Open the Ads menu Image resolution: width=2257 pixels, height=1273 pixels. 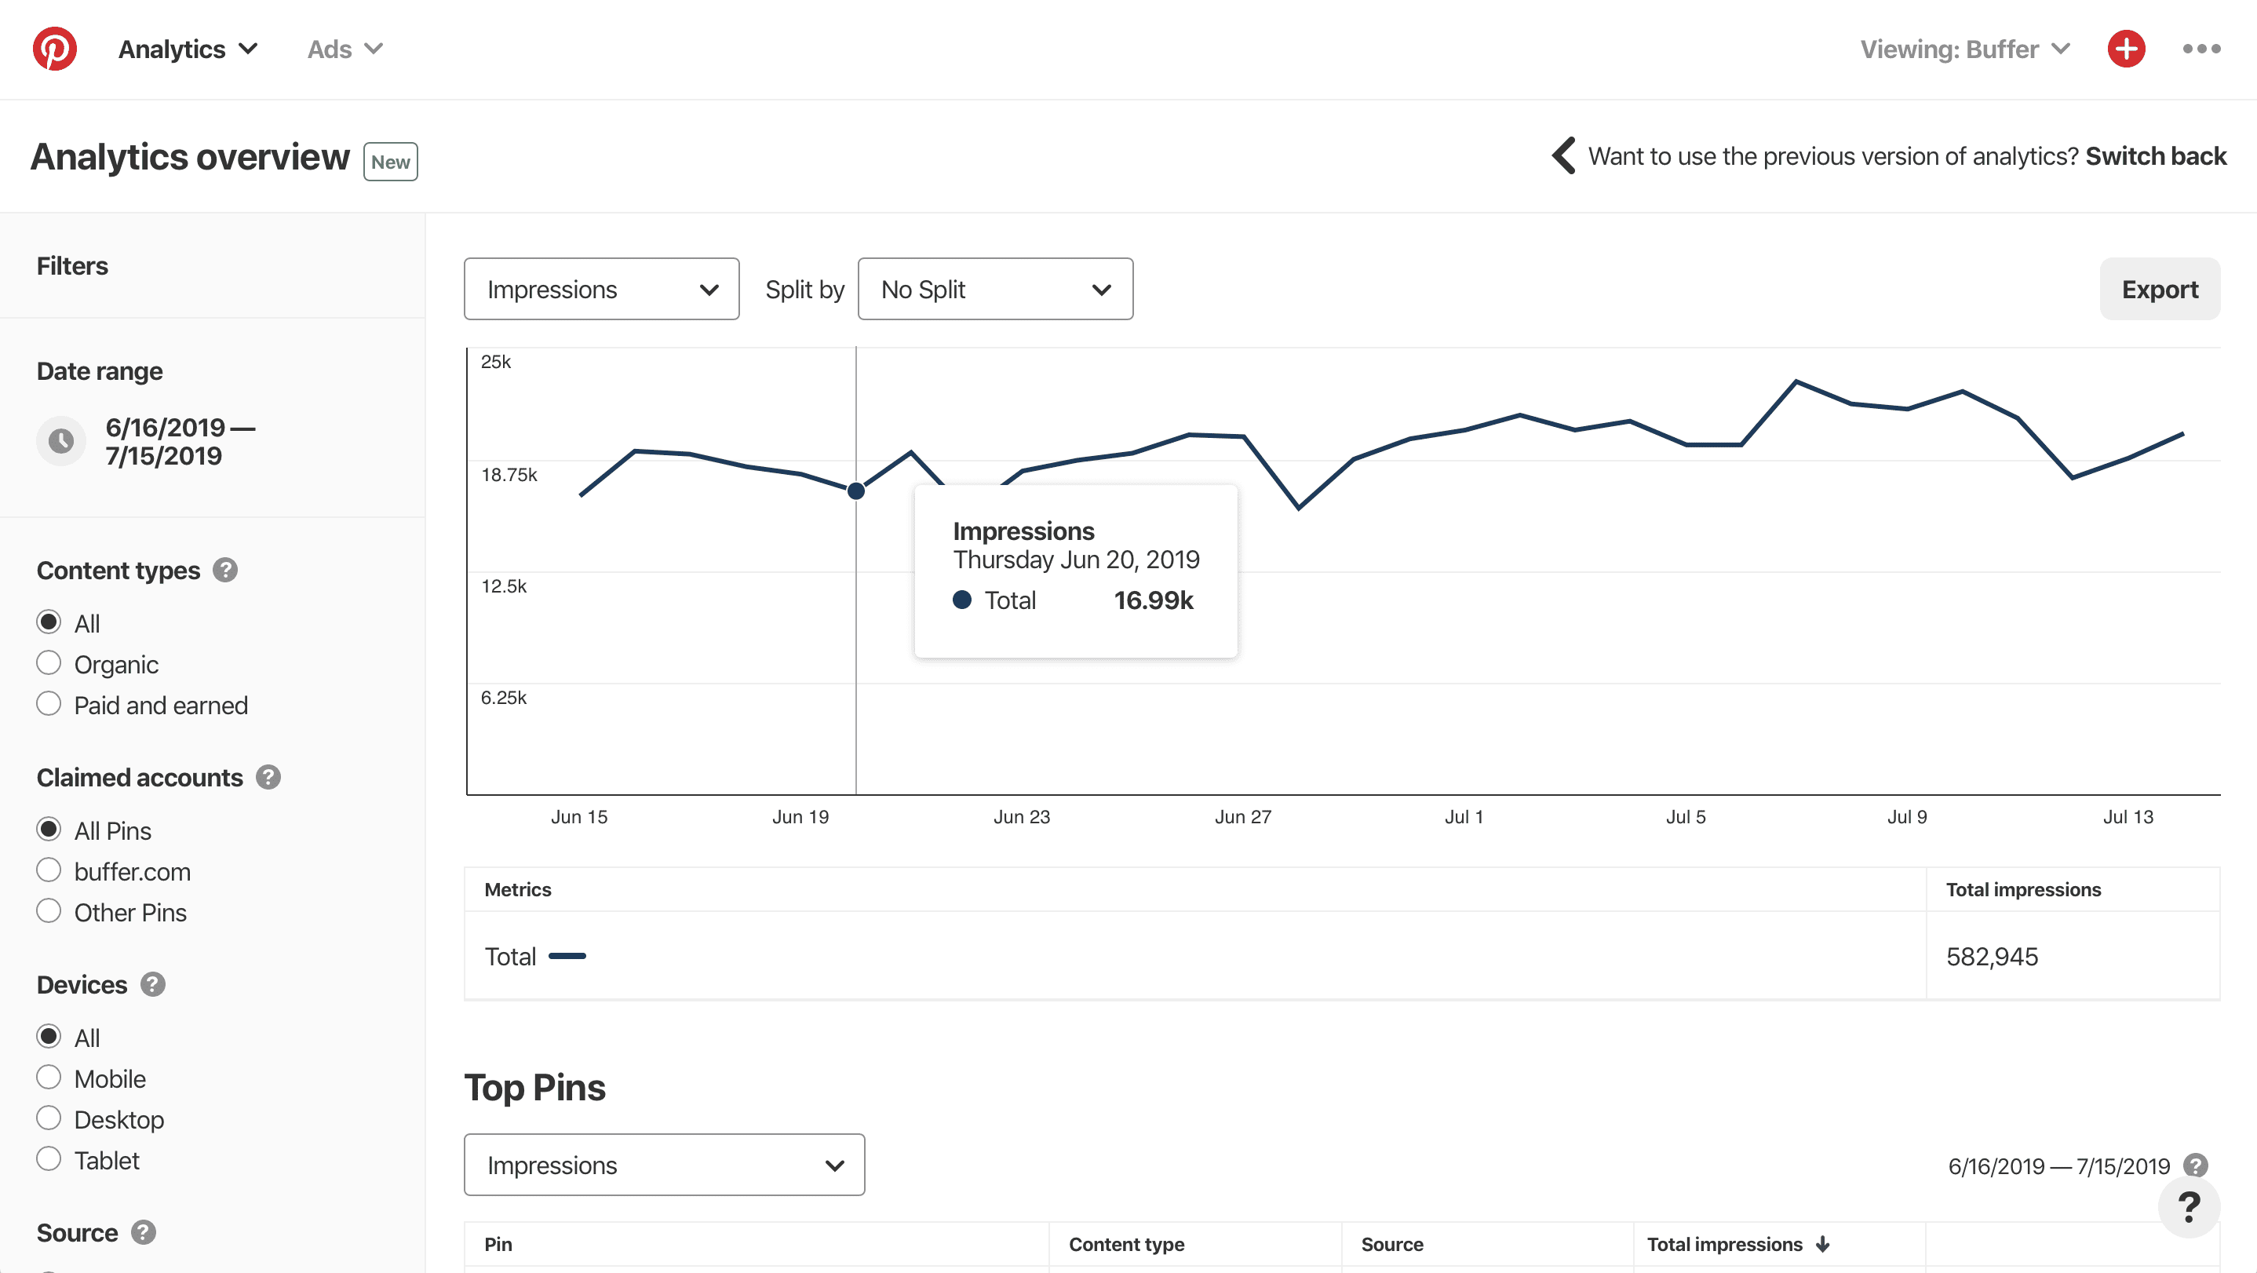pos(344,49)
